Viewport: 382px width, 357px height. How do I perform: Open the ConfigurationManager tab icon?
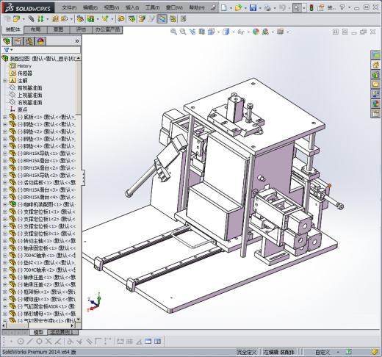[x=29, y=41]
